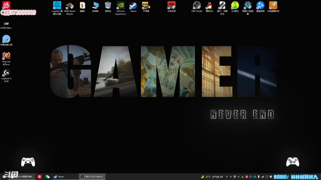This screenshot has width=321, height=180.
Task: Switch to OBS 27.0.1 taskbar button
Action: (x=92, y=177)
